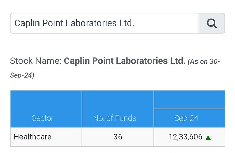Sort by the Sector column header
Viewport: 235px width, 153px height.
(x=43, y=118)
